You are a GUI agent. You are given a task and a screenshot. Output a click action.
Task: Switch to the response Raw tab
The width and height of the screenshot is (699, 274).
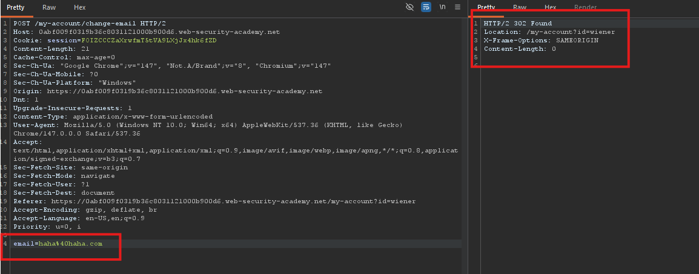click(x=519, y=8)
